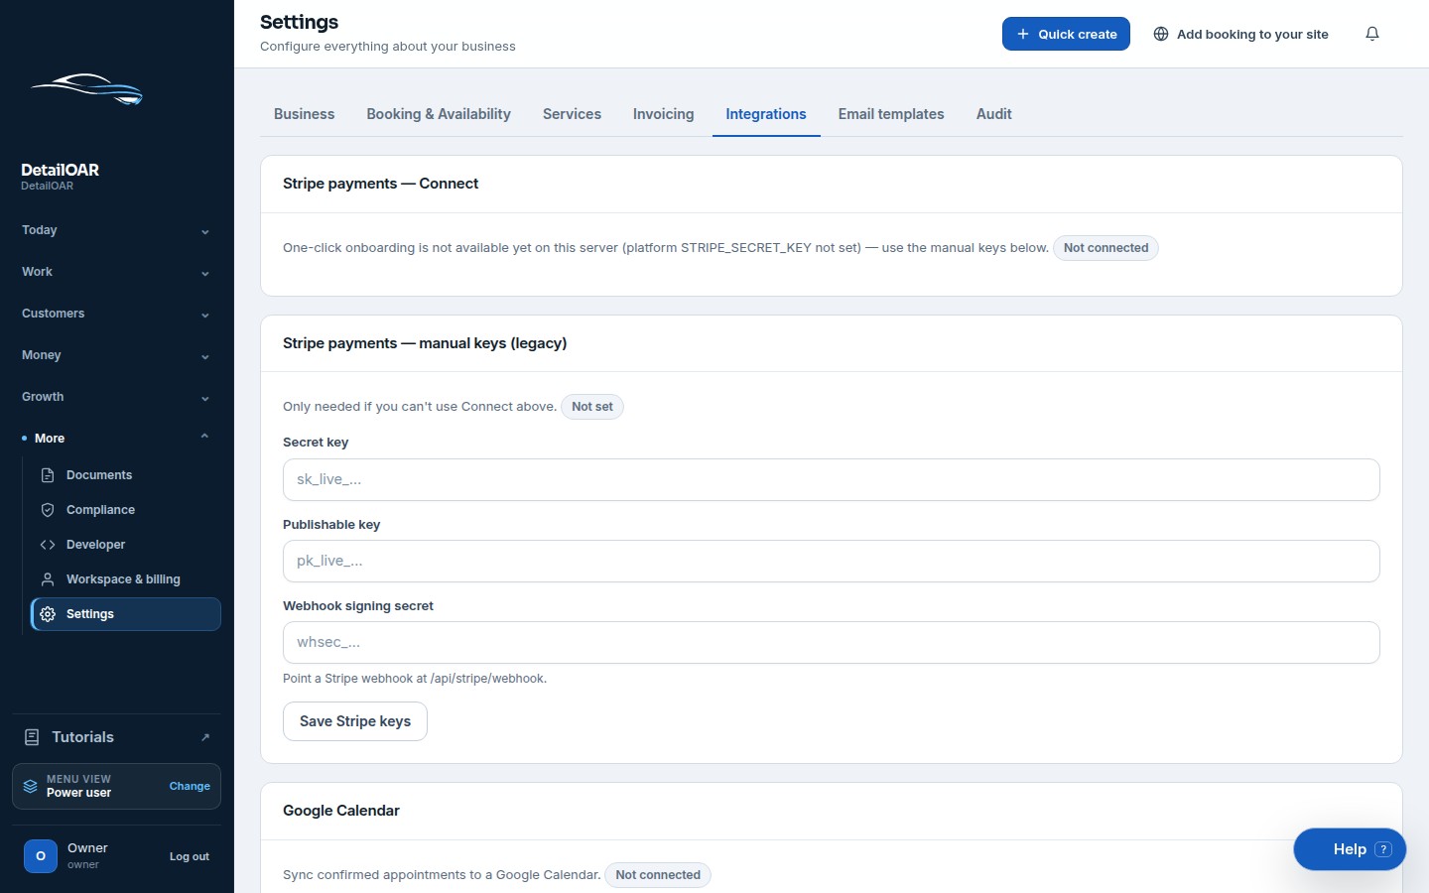Focus the Secret key input field

(832, 479)
